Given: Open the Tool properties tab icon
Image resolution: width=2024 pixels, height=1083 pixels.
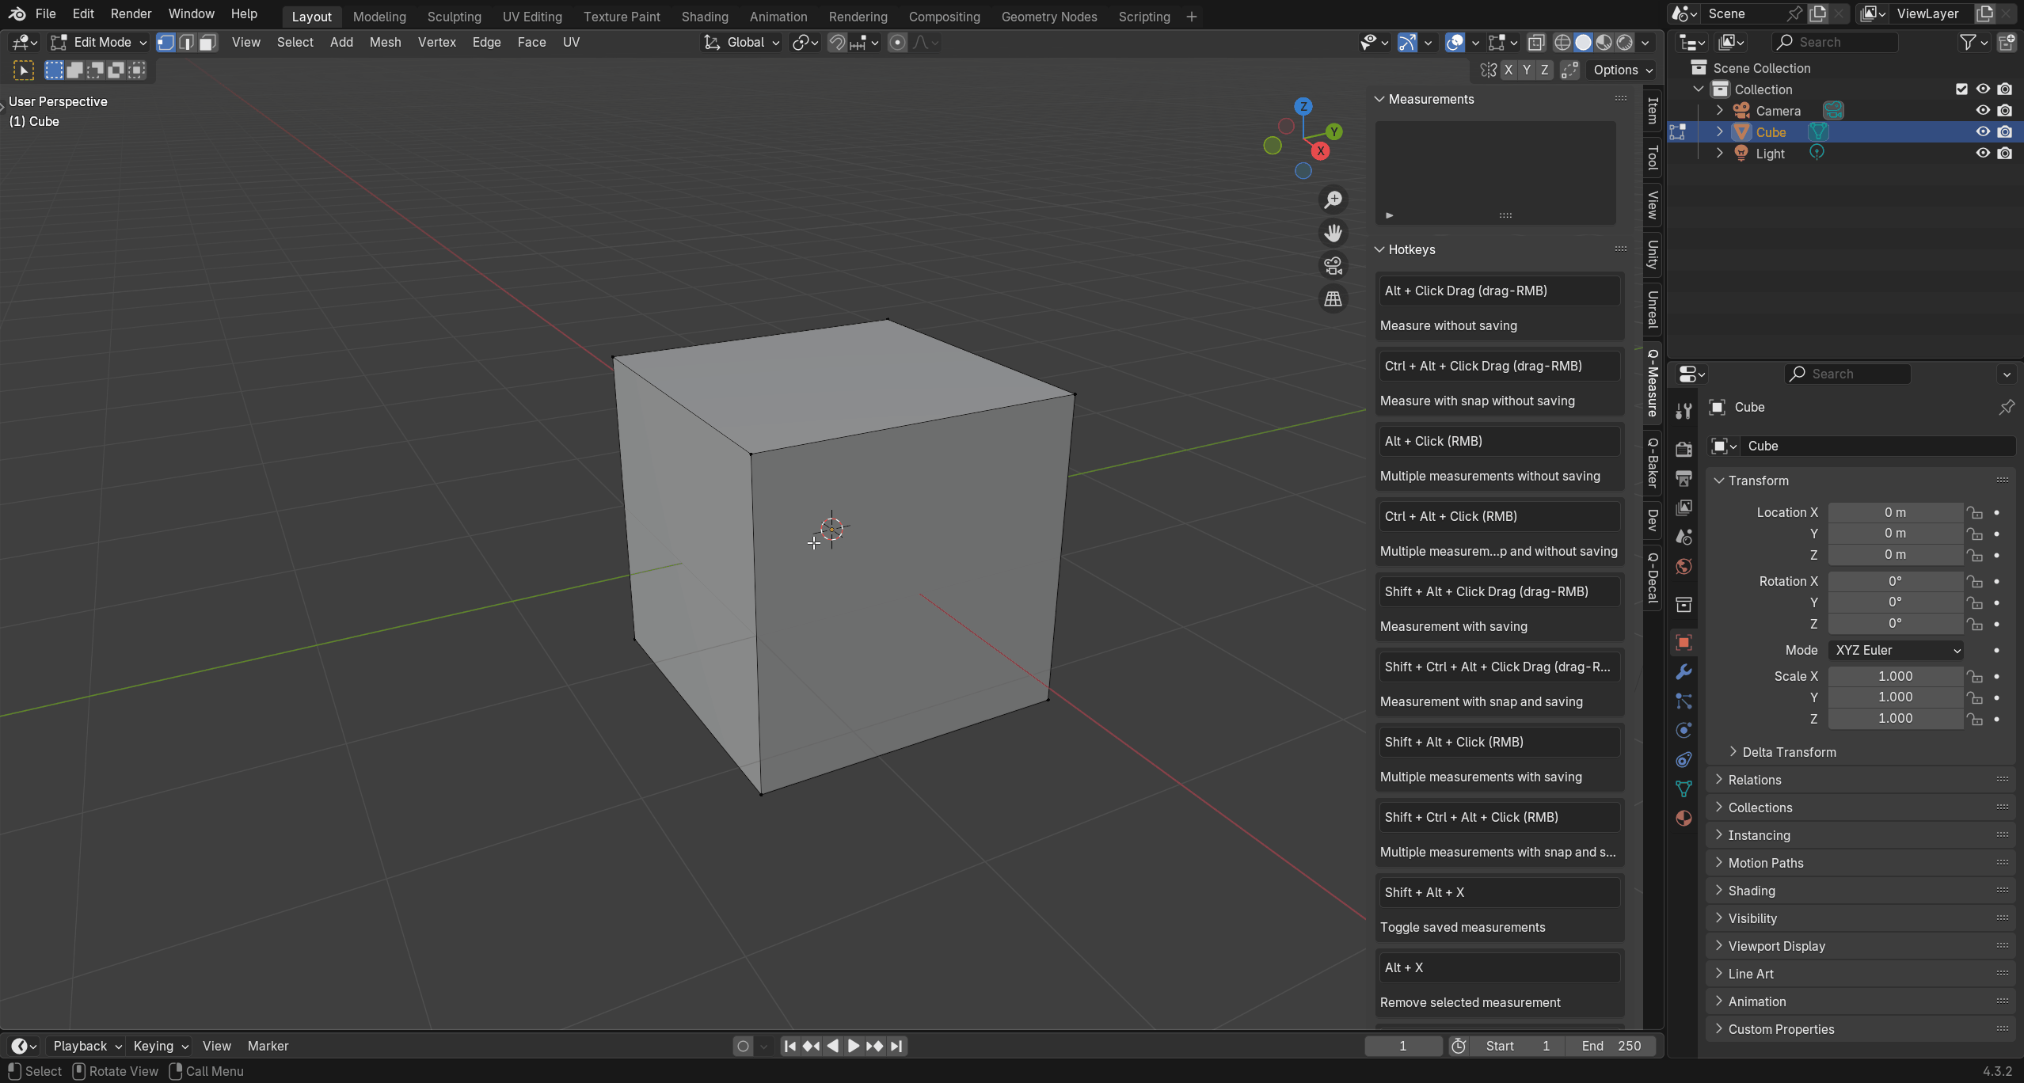Looking at the screenshot, I should click(1683, 410).
